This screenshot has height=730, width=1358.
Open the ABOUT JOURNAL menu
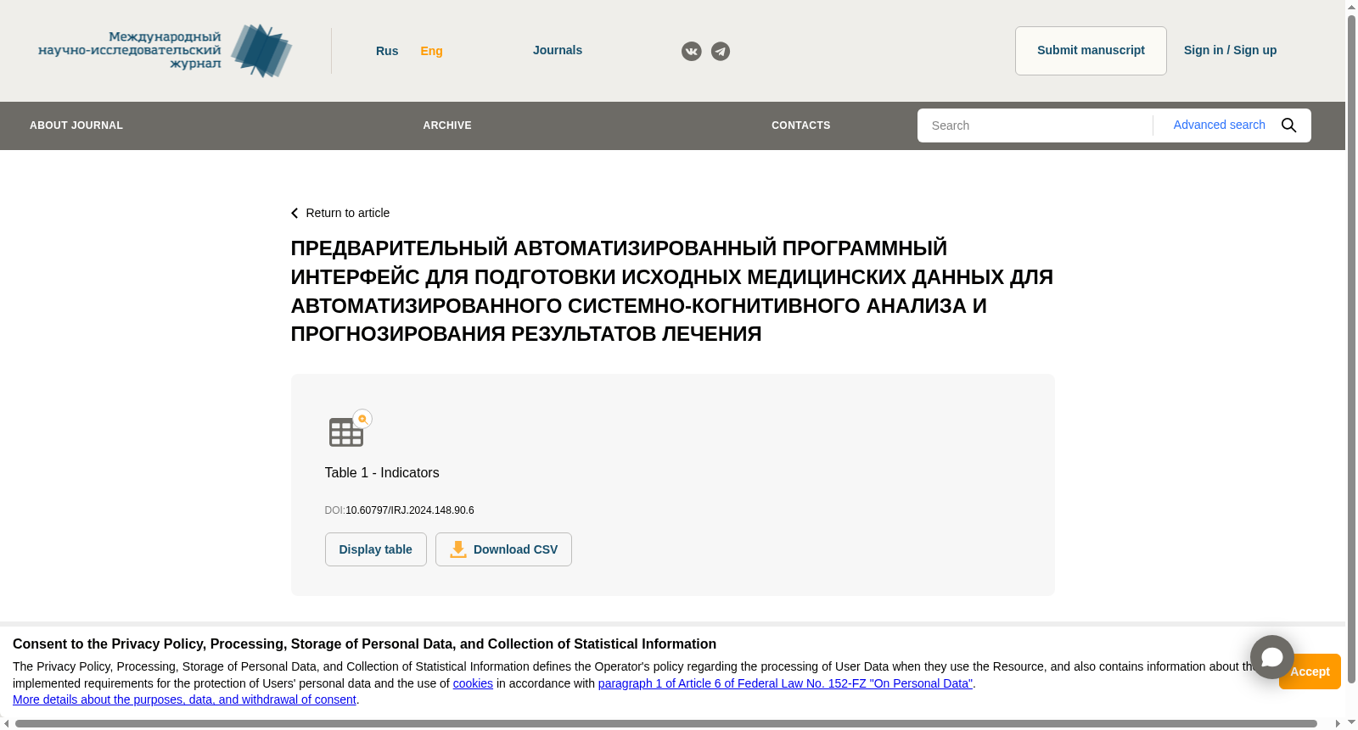tap(76, 125)
